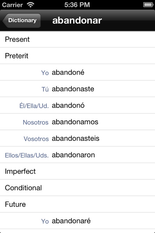Tap the Wi-Fi status icon
The height and width of the screenshot is (233, 155).
pyautogui.click(x=30, y=5)
